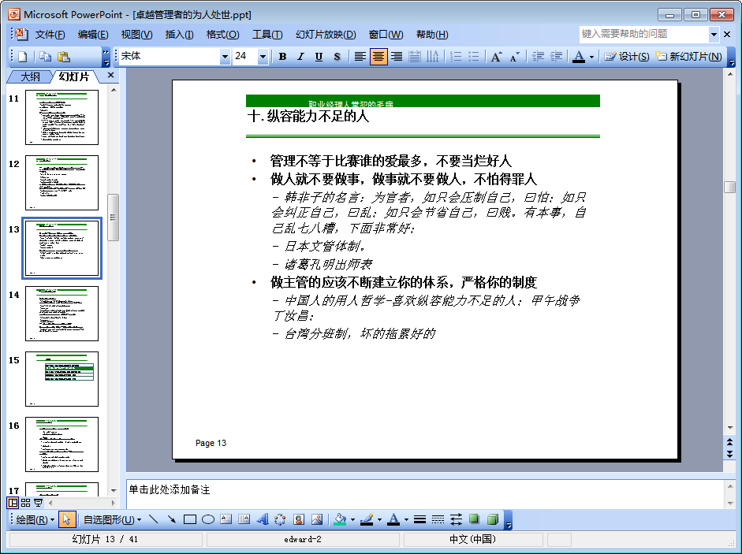Insert clip art from drawing toolbar
The width and height of the screenshot is (742, 554).
point(299,519)
